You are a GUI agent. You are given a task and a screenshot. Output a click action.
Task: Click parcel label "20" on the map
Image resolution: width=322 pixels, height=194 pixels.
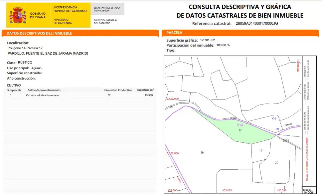[277, 163]
